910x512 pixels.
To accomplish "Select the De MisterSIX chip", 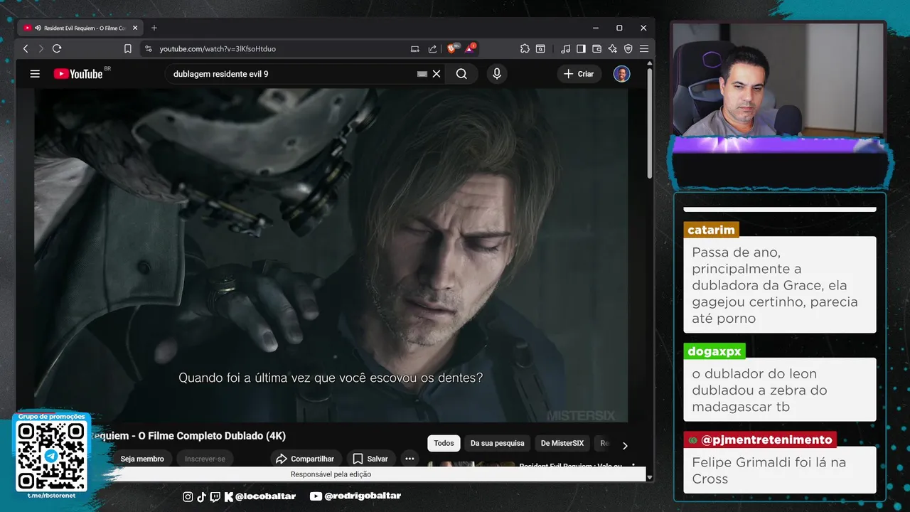I will [562, 443].
